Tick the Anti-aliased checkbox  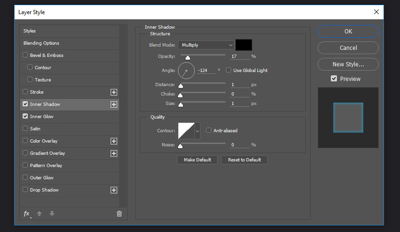tap(208, 130)
